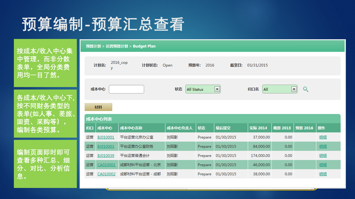
Task: Click the magnifier search icon
Action: click(306, 89)
